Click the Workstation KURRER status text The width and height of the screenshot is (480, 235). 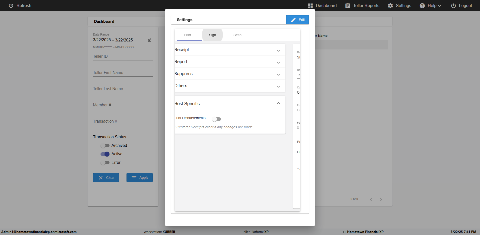159,232
